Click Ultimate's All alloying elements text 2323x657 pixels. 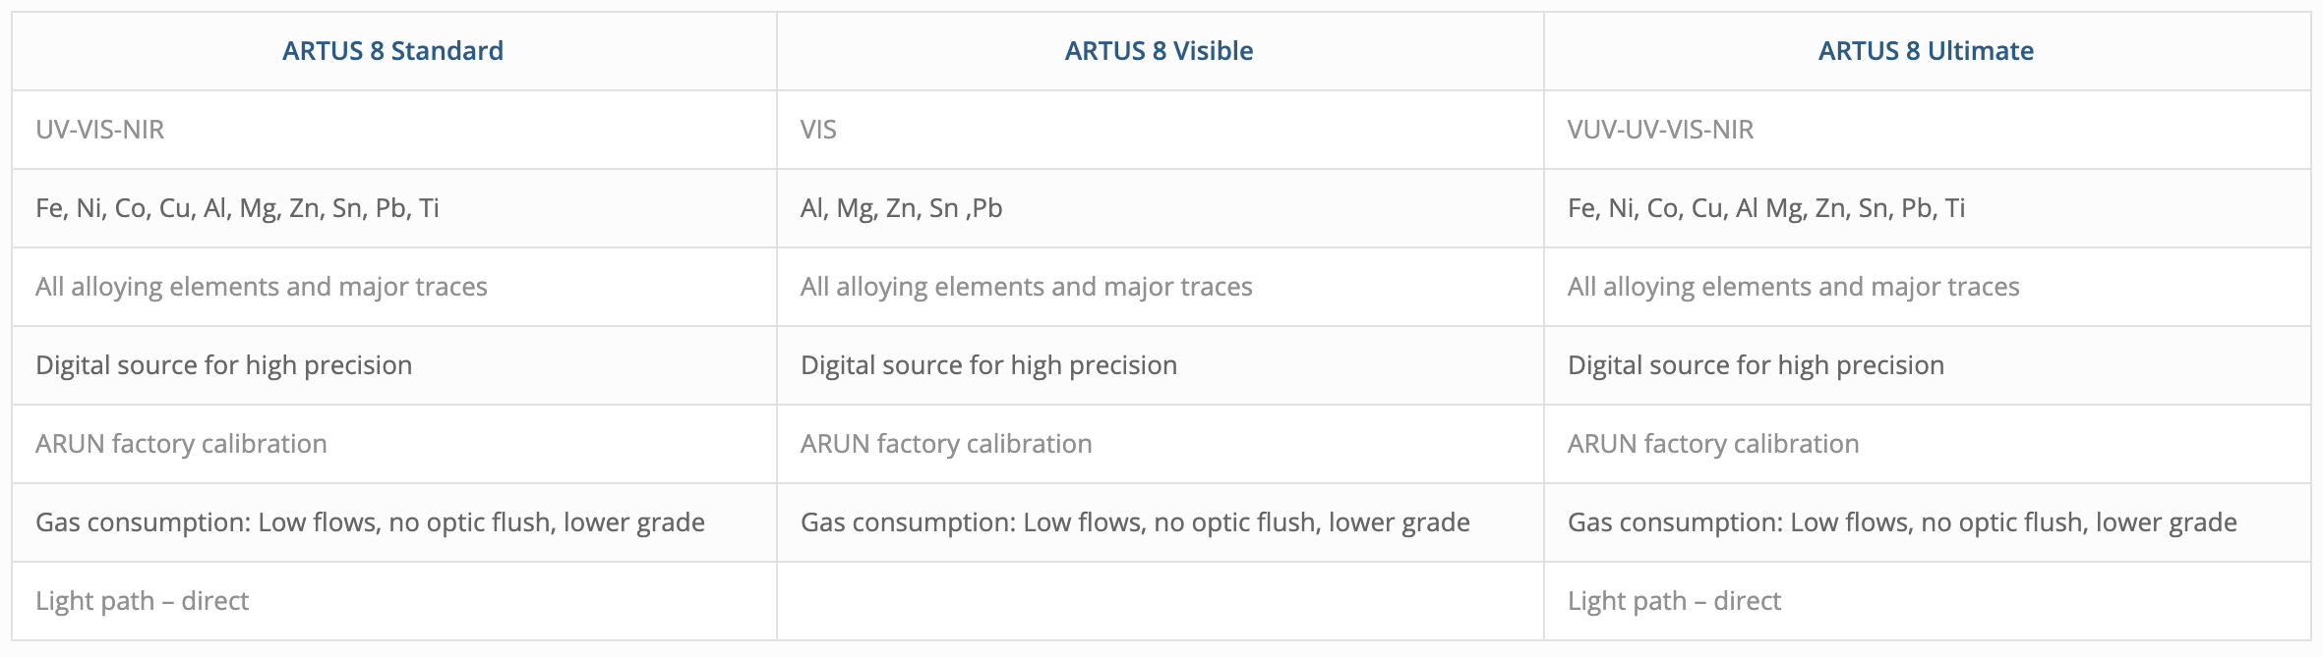click(x=1793, y=287)
